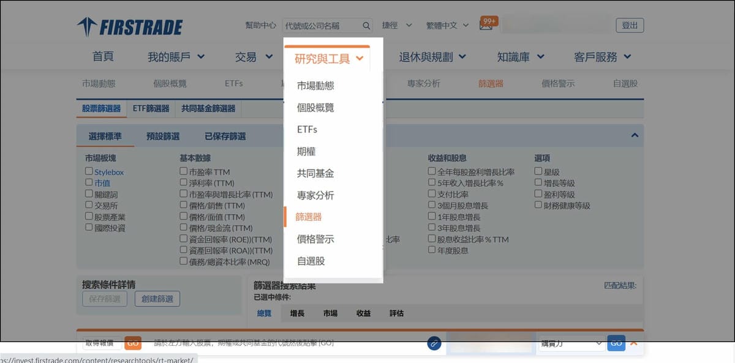Expand 我的賬戶 navigation menu
735x363 pixels.
tap(176, 57)
